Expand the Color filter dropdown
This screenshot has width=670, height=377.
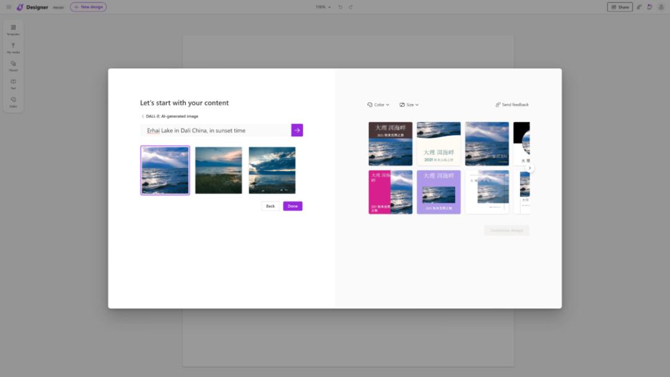click(378, 105)
